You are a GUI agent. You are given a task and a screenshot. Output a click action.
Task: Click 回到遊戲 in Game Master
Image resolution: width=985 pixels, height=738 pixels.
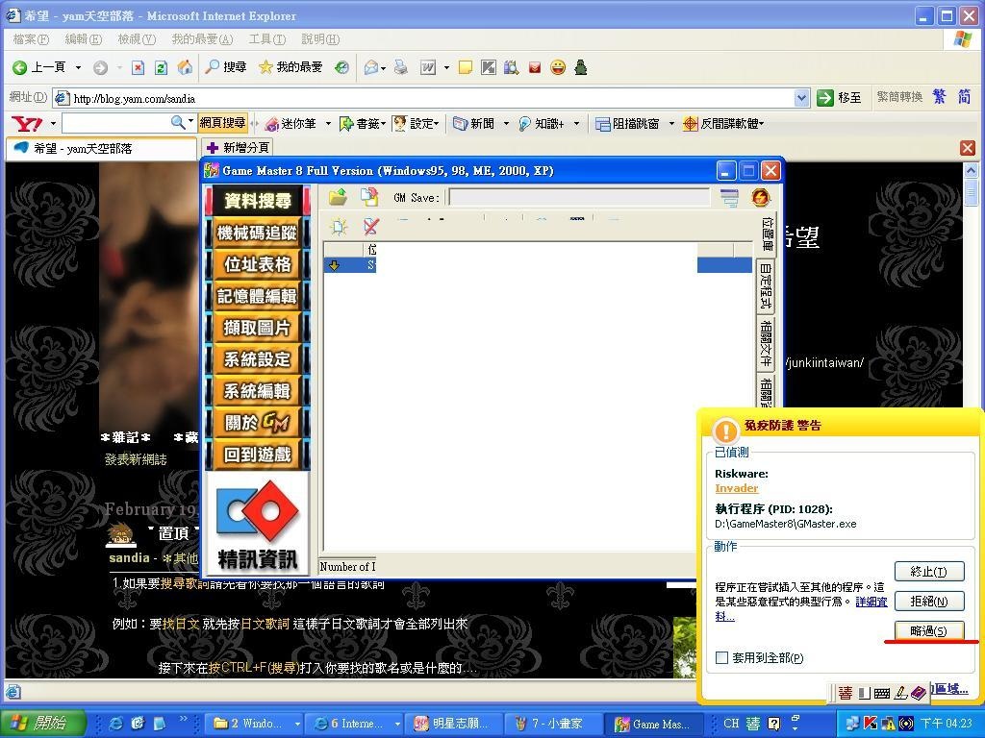pos(258,455)
